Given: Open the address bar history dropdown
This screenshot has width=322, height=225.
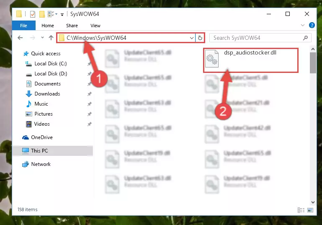Looking at the screenshot, I should [x=192, y=38].
